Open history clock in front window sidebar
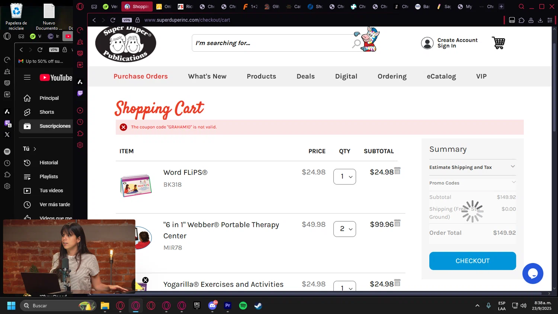The width and height of the screenshot is (558, 314). click(80, 122)
